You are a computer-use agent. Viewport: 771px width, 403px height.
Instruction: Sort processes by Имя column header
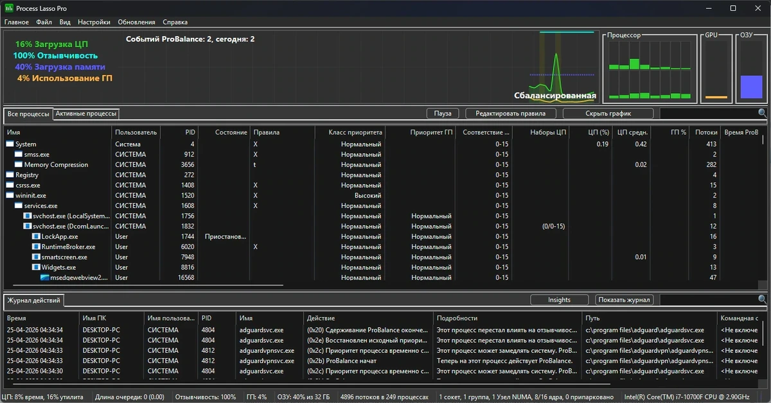(x=58, y=132)
